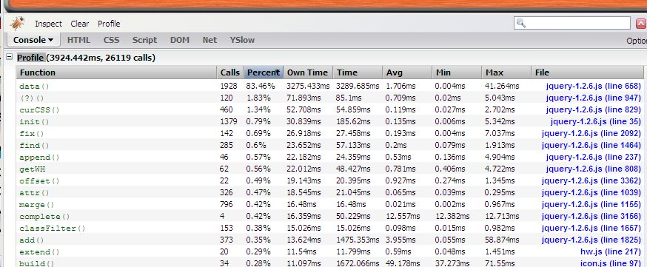
Task: Collapse the Profile results group
Action: 9,57
